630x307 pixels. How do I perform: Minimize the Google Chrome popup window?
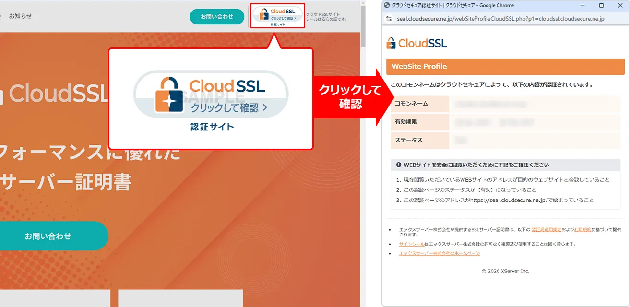click(x=583, y=6)
